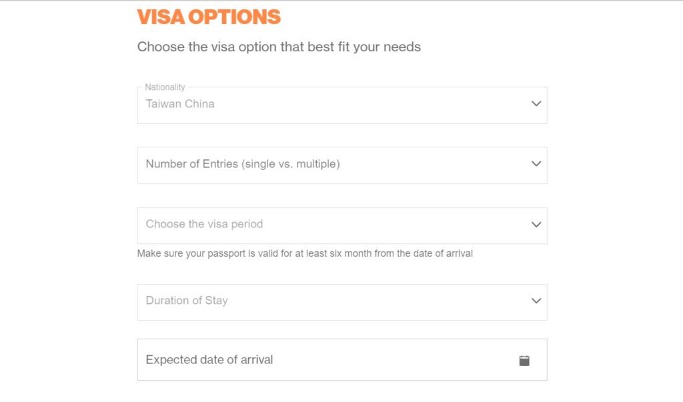This screenshot has height=402, width=683.
Task: Click the Duration of Stay chevron arrow
Action: point(536,301)
